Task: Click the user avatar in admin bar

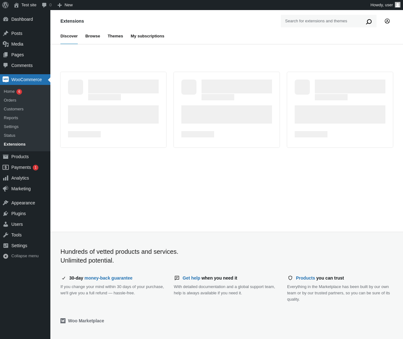Action: 398,5
